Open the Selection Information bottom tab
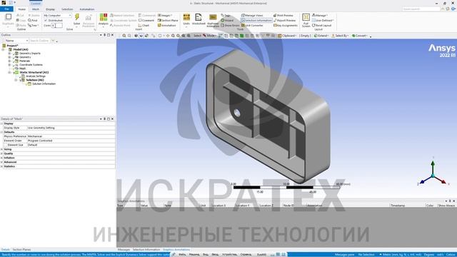 coord(146,250)
